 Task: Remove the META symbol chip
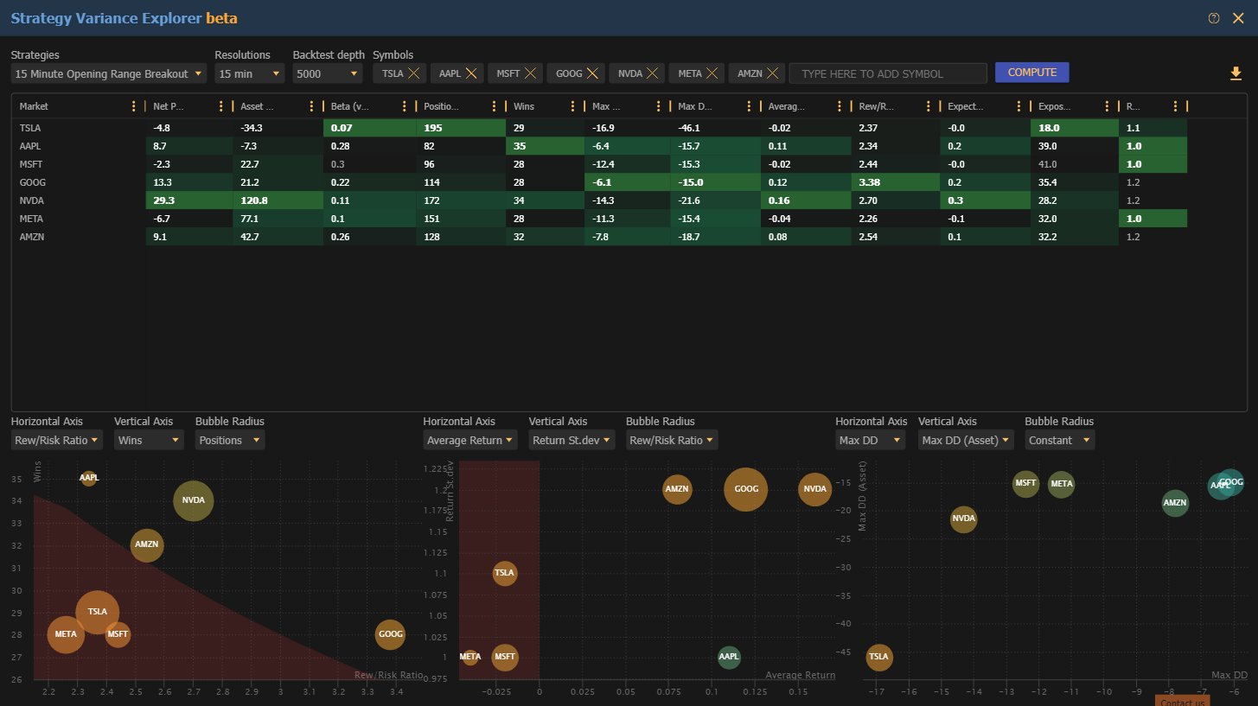pyautogui.click(x=712, y=73)
